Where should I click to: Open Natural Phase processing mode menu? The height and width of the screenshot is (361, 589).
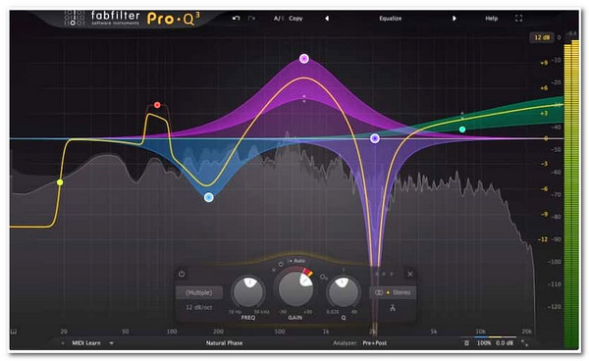pos(224,343)
